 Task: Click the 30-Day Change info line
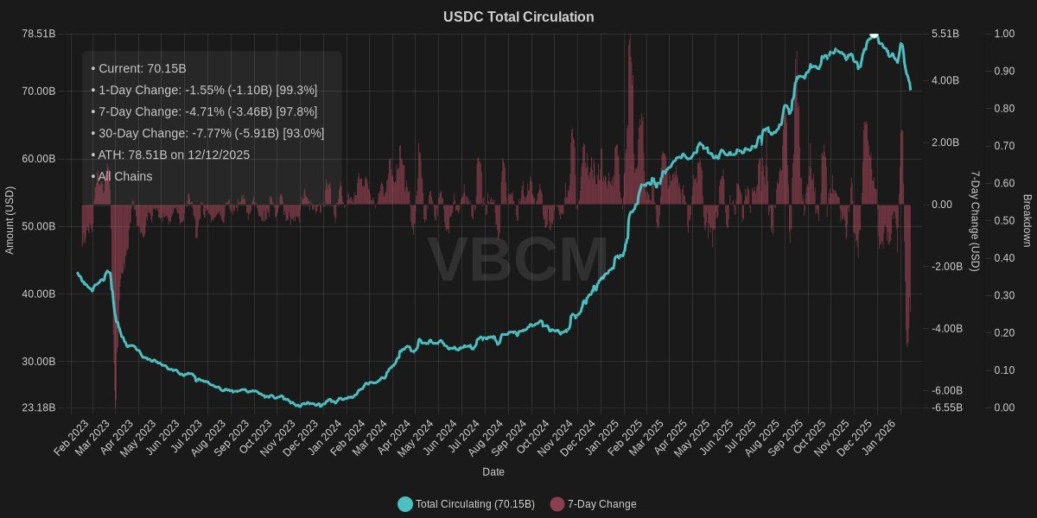[x=207, y=133]
